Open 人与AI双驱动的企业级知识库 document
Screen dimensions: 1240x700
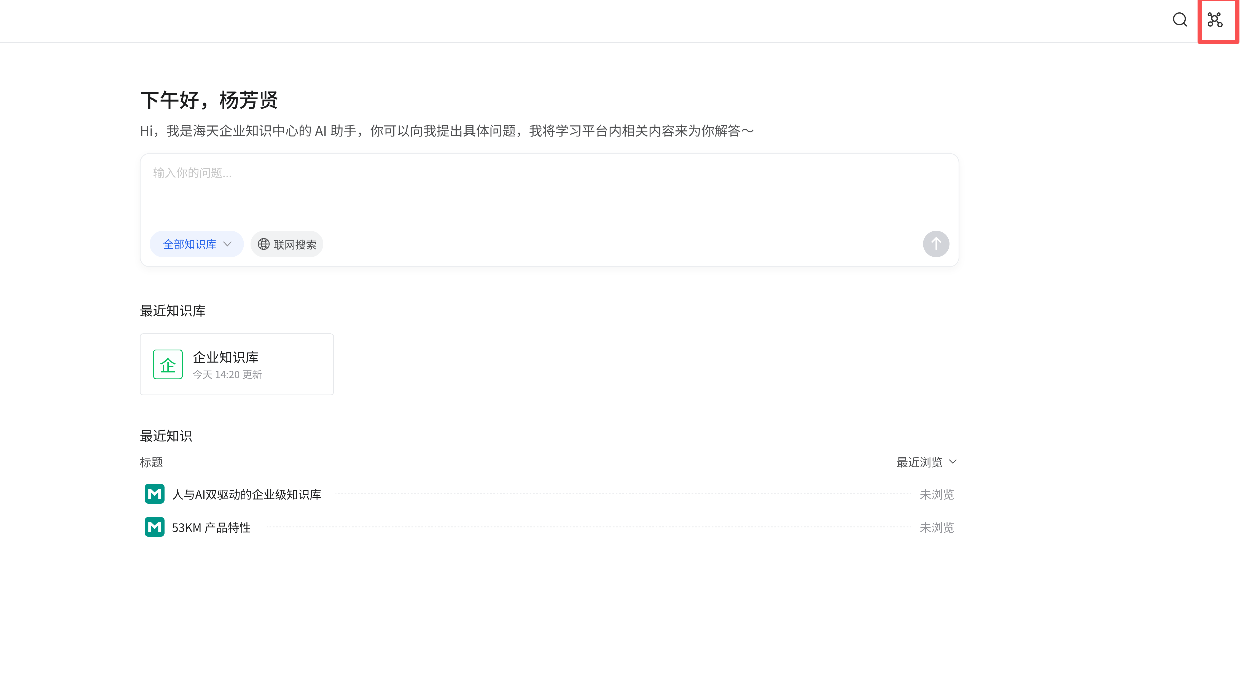246,494
